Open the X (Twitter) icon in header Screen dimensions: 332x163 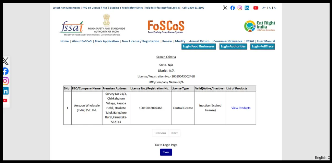225,8
